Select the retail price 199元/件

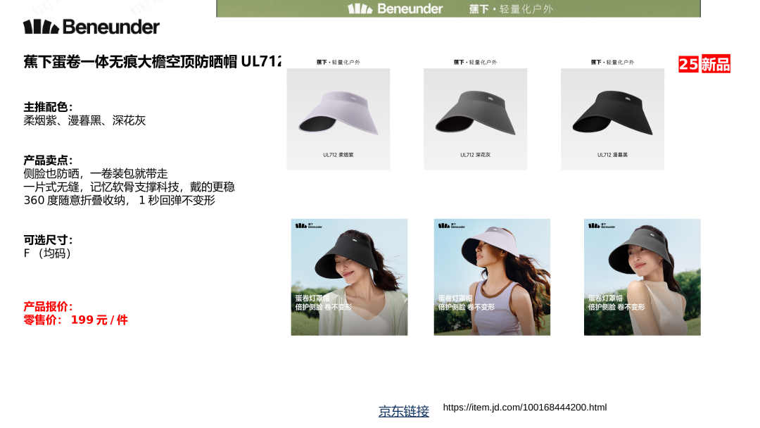coord(75,320)
